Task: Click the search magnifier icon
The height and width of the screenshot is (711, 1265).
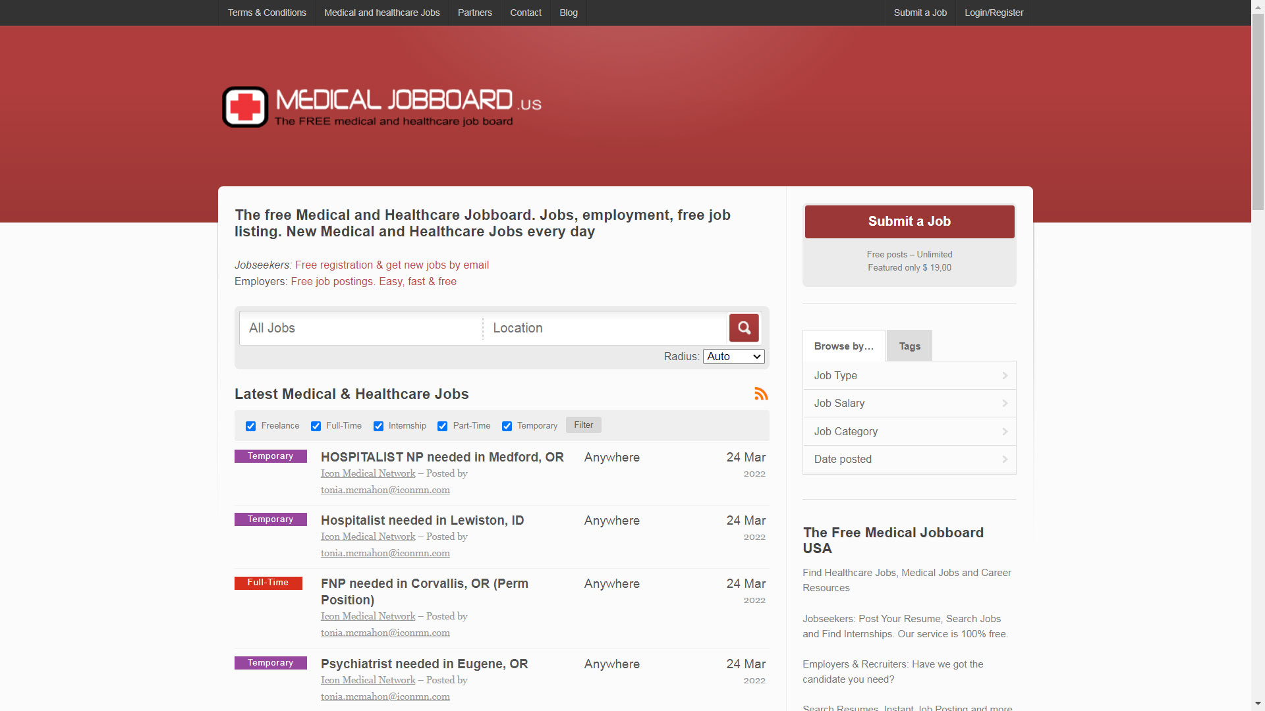Action: 744,327
